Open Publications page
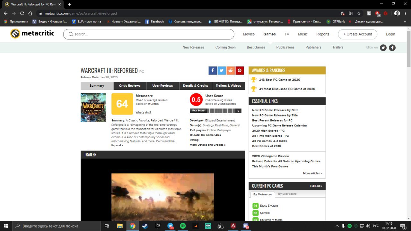The width and height of the screenshot is (411, 231). click(x=285, y=47)
